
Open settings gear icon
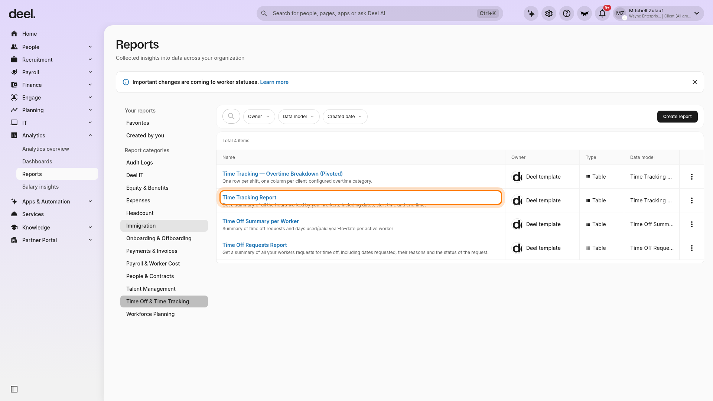pos(549,13)
